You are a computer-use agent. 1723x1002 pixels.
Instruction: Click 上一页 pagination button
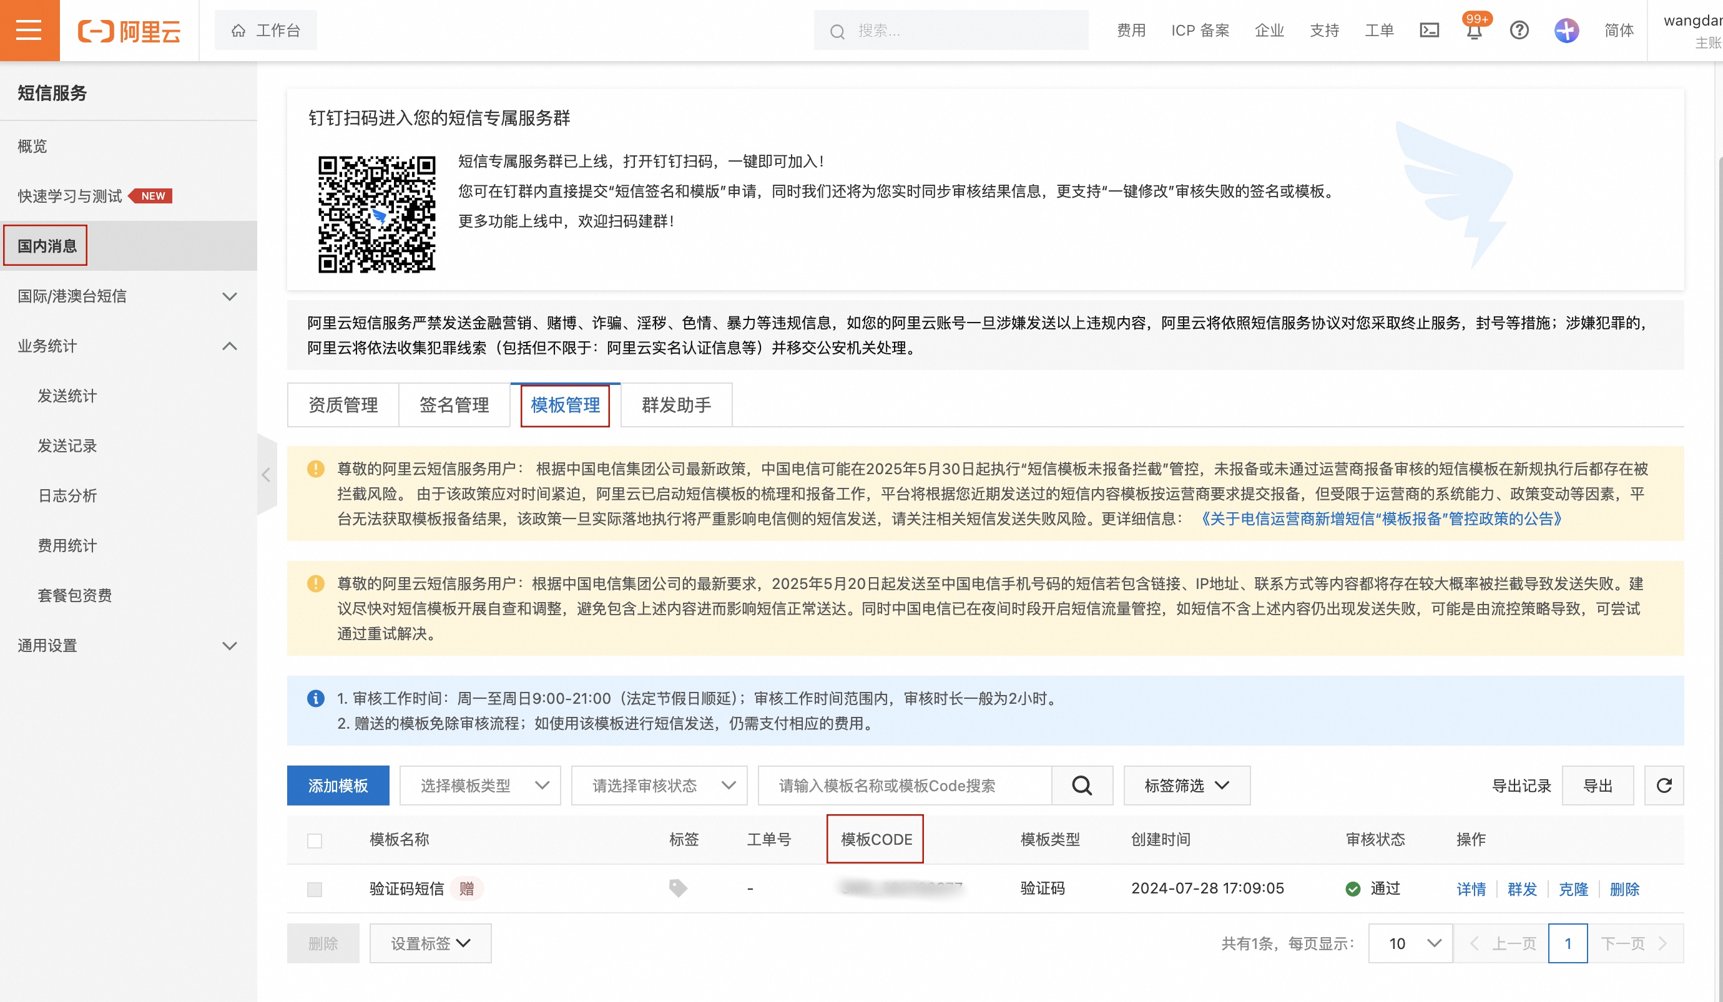(x=1501, y=943)
